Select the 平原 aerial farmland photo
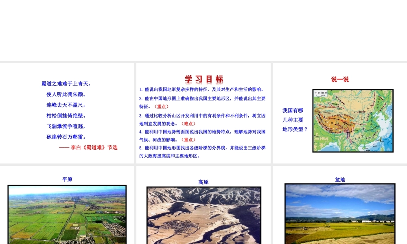The height and width of the screenshot is (244, 407). coord(67,214)
